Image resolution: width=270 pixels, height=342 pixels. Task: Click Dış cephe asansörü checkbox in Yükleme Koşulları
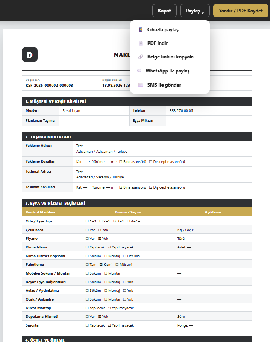[x=150, y=162]
